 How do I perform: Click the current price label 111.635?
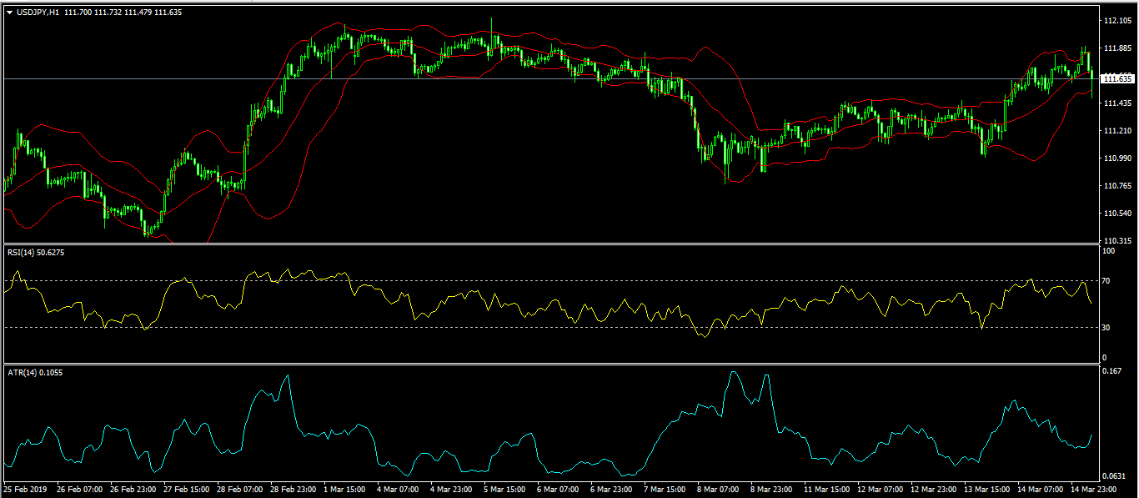click(1117, 79)
